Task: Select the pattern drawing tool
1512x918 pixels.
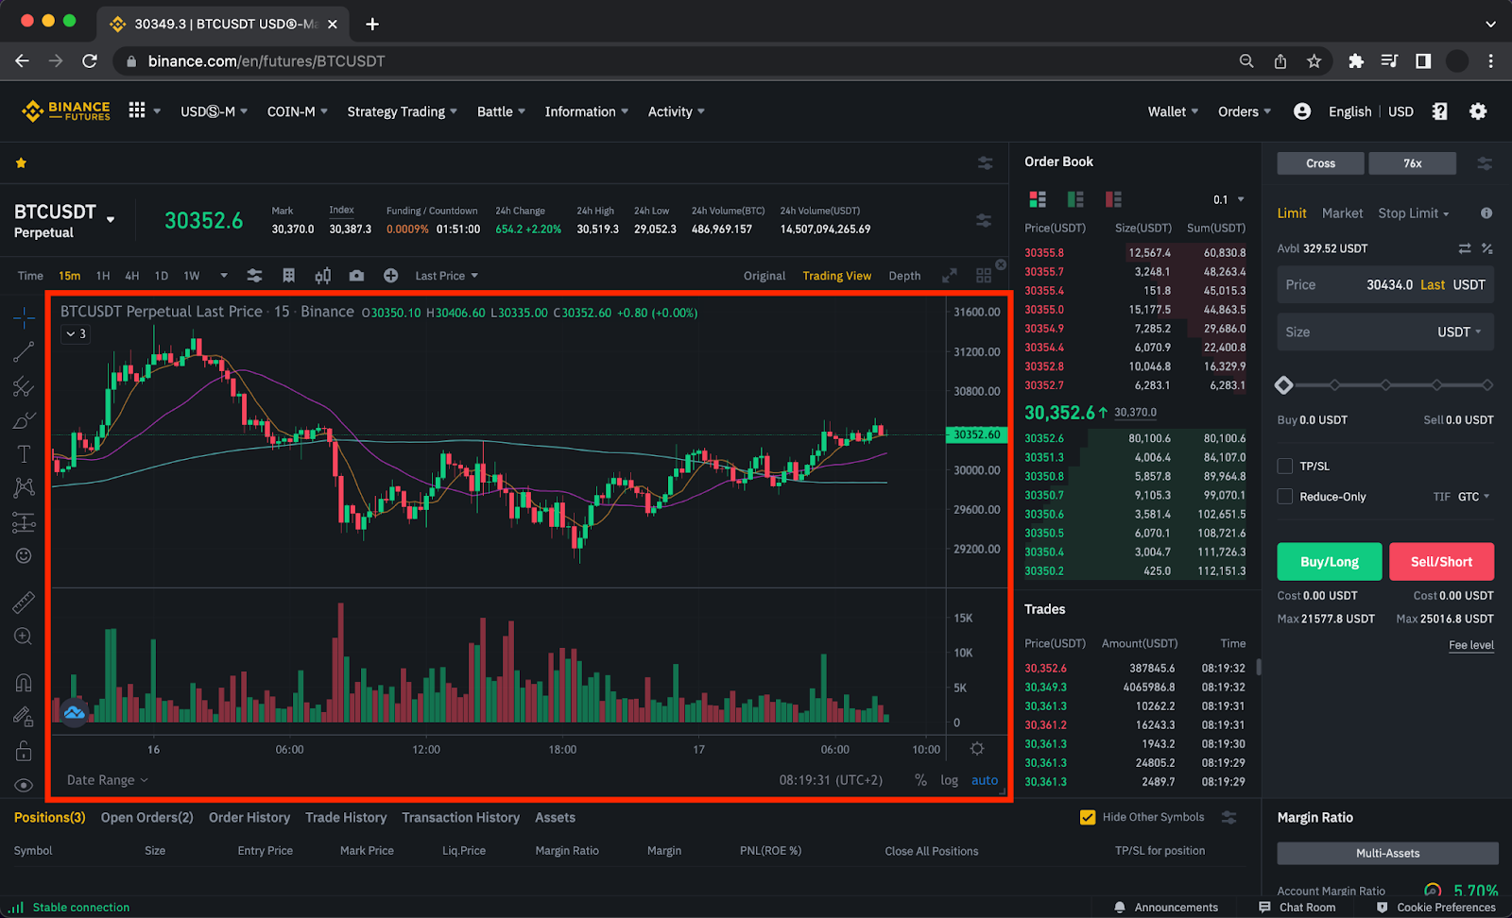Action: click(24, 487)
